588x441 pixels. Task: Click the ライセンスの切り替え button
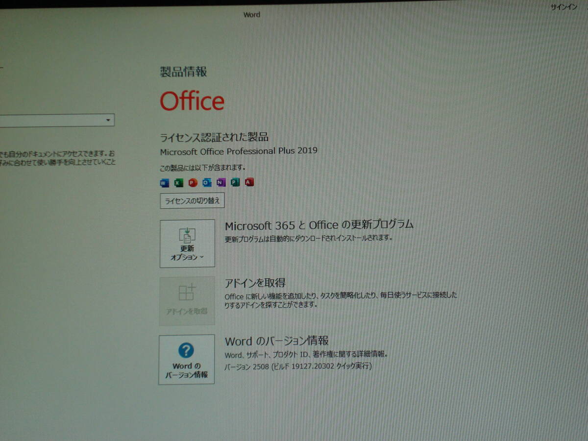(192, 201)
